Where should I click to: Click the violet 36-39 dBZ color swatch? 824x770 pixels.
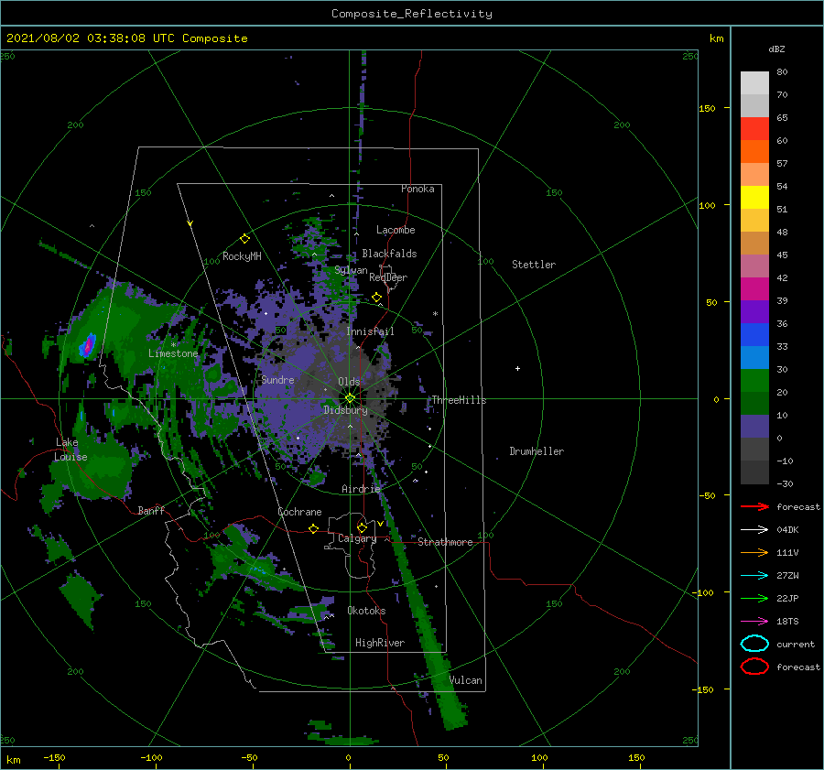click(x=754, y=312)
